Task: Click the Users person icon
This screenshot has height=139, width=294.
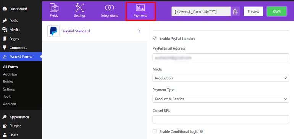Action: coord(5,135)
